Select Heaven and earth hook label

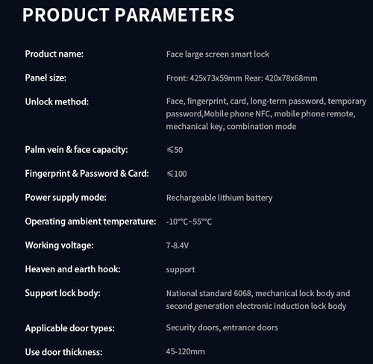(72, 269)
